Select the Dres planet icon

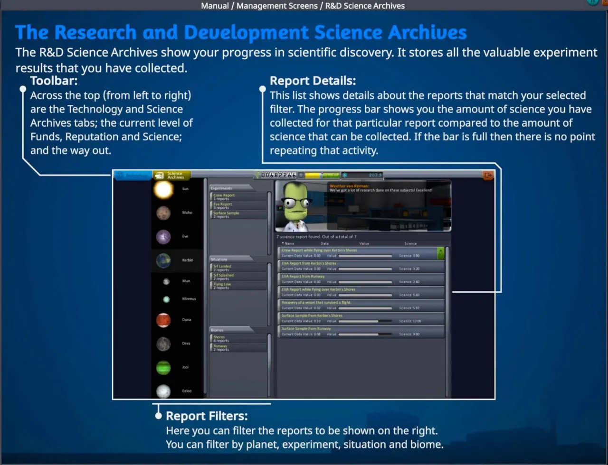[163, 344]
